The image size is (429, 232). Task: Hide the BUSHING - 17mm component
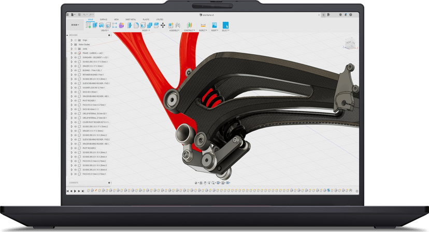(x=76, y=70)
